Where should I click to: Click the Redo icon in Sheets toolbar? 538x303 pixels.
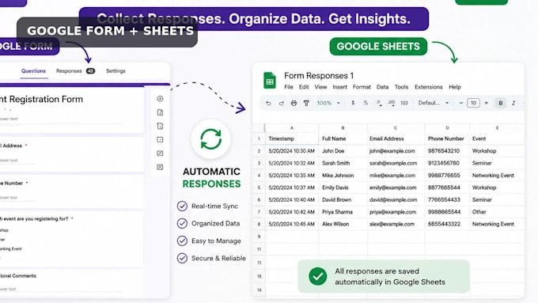281,103
